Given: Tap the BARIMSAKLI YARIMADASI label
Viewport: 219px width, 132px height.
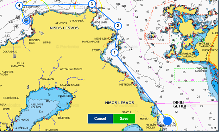Looking at the screenshot, I should (x=188, y=55).
